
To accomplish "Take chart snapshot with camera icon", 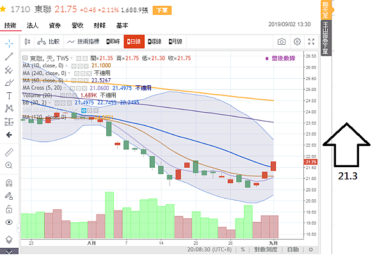I will pyautogui.click(x=282, y=42).
